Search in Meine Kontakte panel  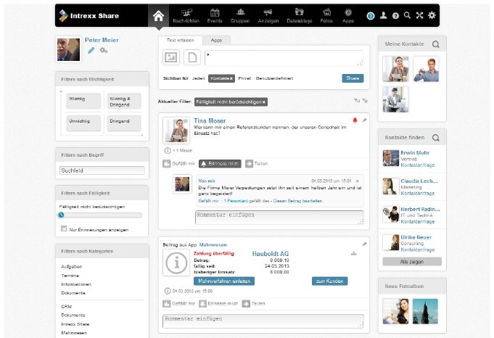436,44
